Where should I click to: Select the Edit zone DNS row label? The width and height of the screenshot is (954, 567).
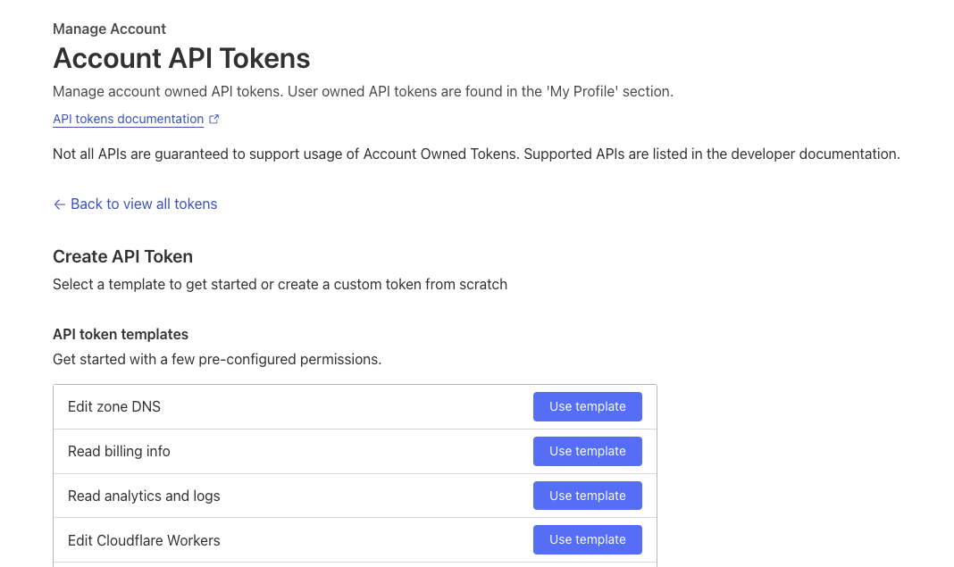(114, 406)
